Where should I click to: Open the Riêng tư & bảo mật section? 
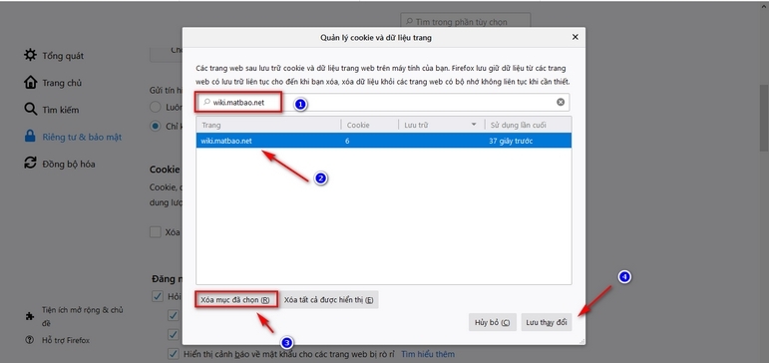tap(82, 137)
